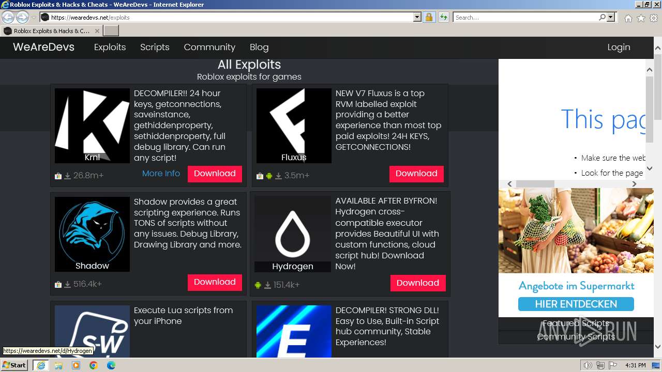Click download count icon beside 151.4k+

click(267, 285)
